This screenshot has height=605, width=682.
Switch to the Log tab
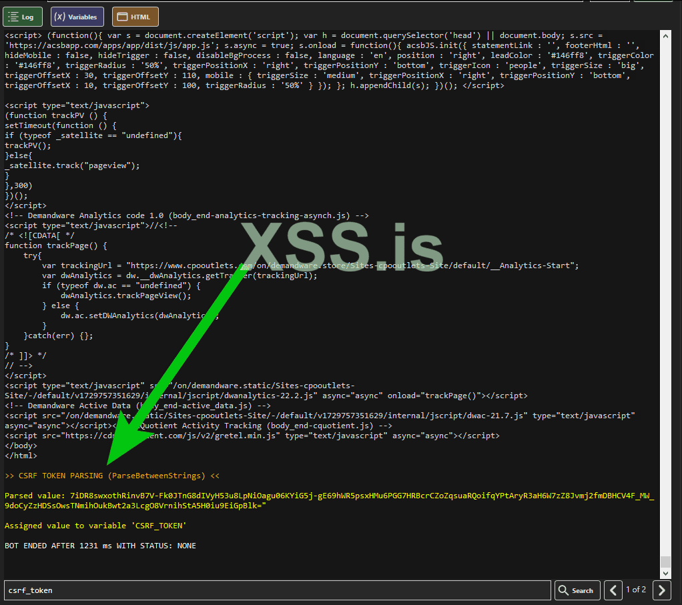point(23,17)
